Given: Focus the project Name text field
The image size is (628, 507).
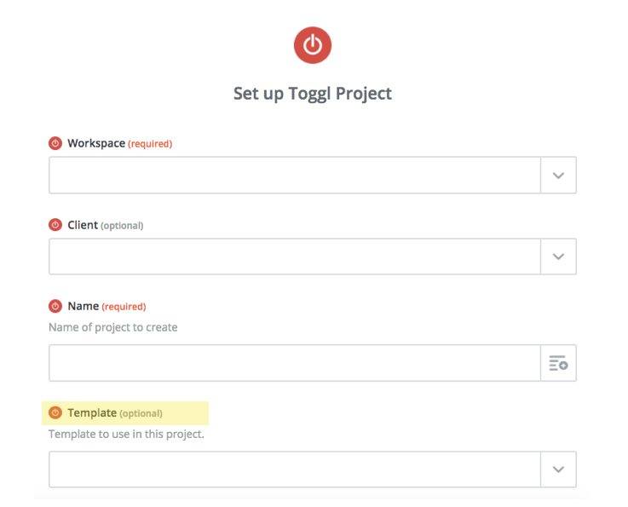Looking at the screenshot, I should (294, 364).
